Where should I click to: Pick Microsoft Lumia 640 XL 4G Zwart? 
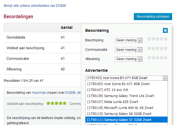(x=120, y=108)
